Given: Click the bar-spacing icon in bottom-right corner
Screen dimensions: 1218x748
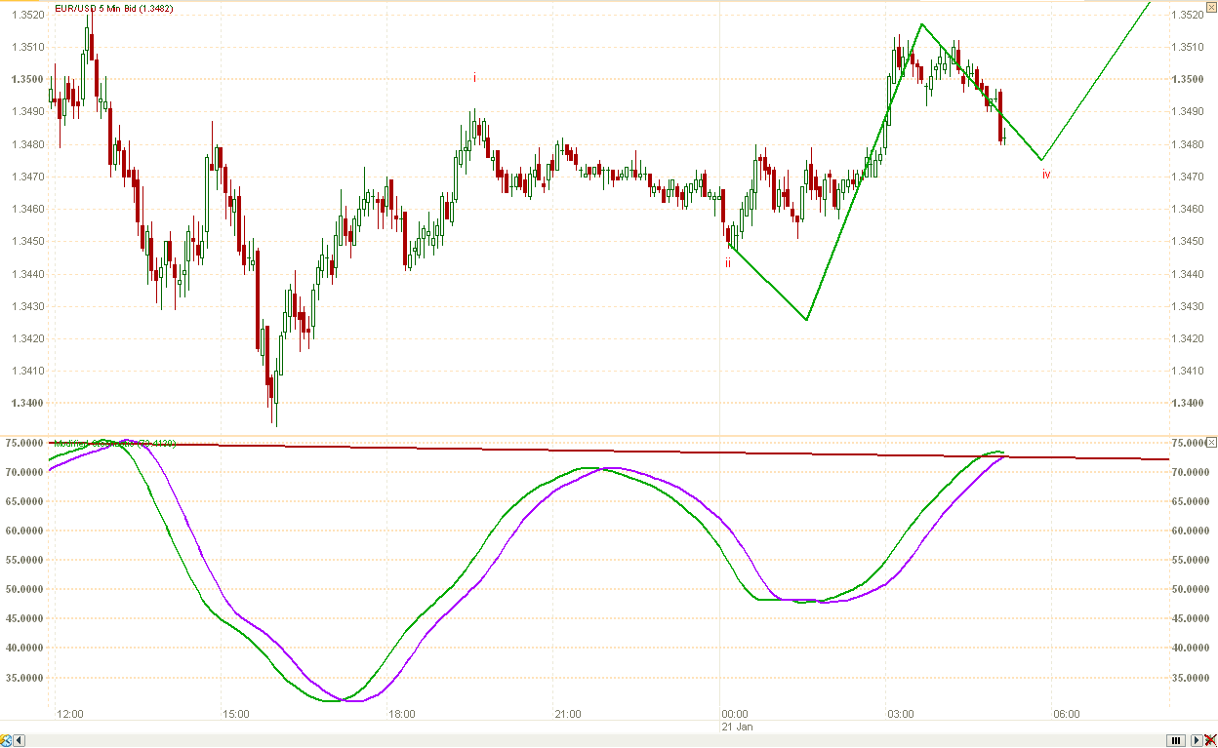Looking at the screenshot, I should [1175, 741].
